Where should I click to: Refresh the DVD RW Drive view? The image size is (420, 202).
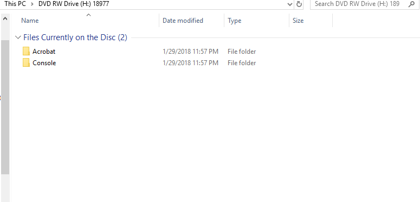(299, 4)
